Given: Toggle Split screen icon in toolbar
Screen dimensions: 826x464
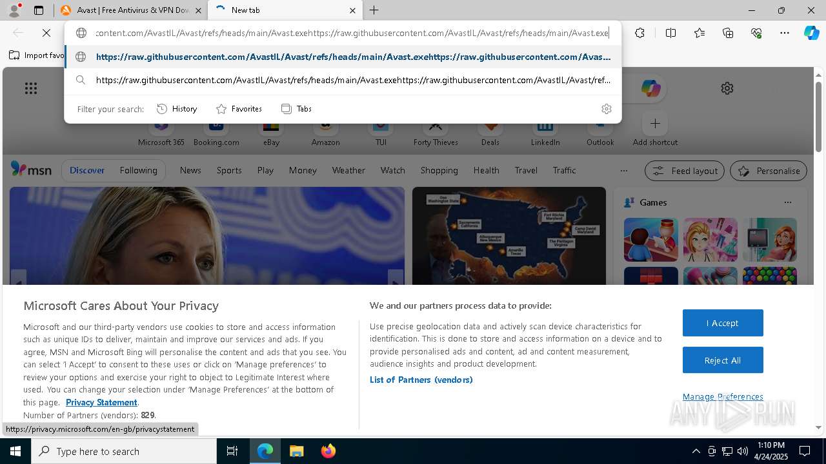Looking at the screenshot, I should [x=670, y=33].
